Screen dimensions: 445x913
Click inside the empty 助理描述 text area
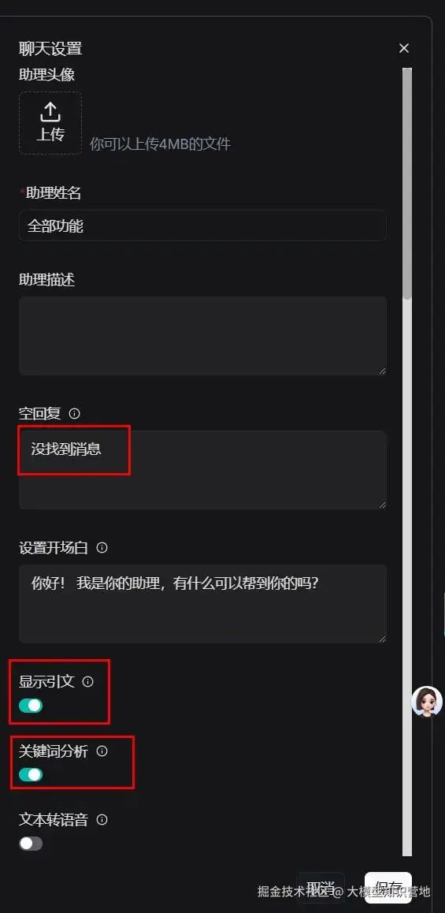pyautogui.click(x=202, y=336)
